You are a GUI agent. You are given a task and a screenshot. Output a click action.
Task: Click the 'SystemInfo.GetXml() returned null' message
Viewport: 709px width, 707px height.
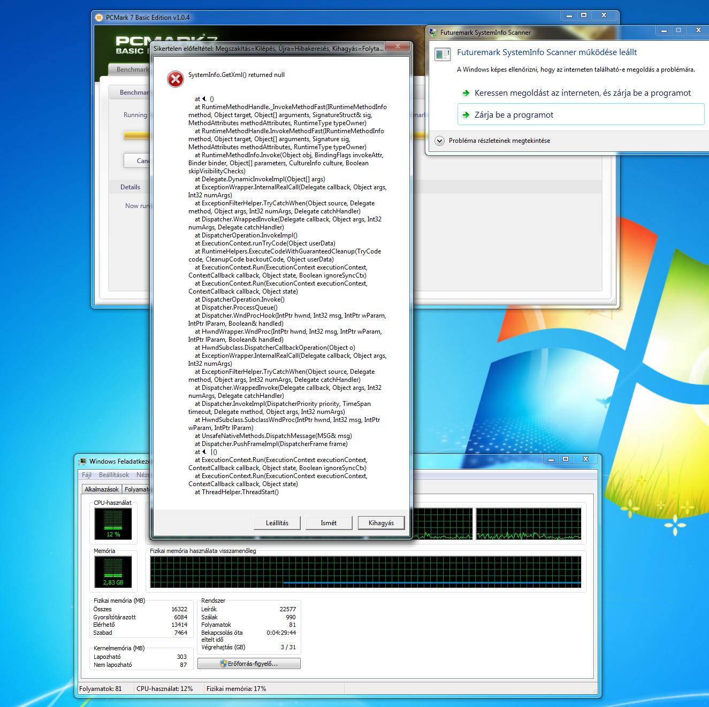[x=237, y=75]
